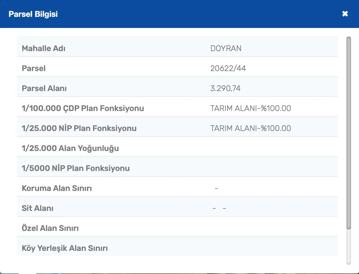Click the 1/25.000 NİP Plan Fonksiyonu label
Image resolution: width=359 pixels, height=274 pixels.
pyautogui.click(x=79, y=128)
